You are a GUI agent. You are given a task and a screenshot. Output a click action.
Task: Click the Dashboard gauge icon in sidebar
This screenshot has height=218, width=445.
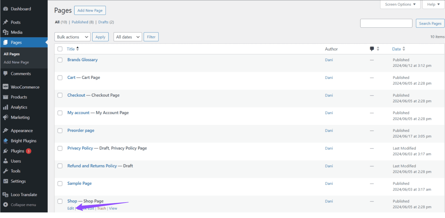pyautogui.click(x=6, y=9)
